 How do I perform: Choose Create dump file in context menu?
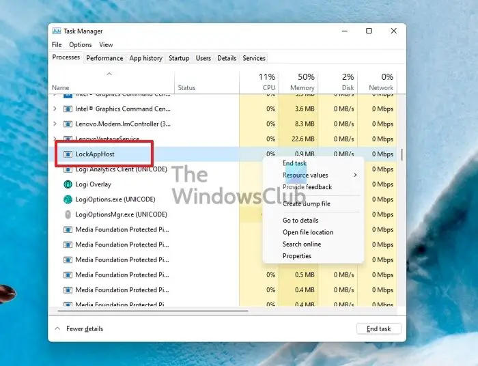point(307,203)
